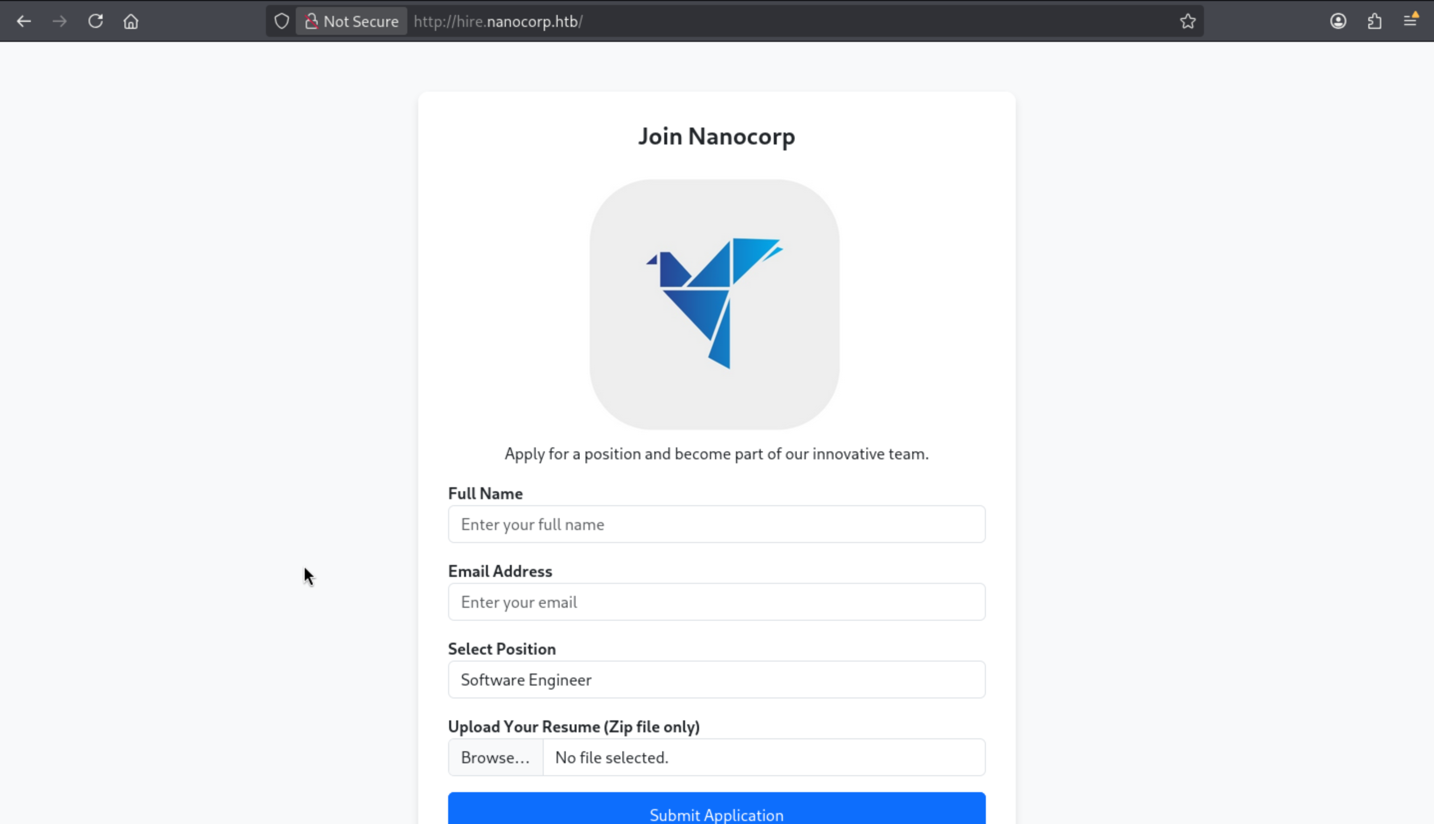Open the Firefox account icon
1434x824 pixels.
coord(1338,21)
